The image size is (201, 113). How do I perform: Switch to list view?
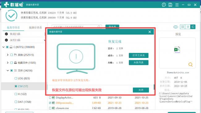point(188,27)
